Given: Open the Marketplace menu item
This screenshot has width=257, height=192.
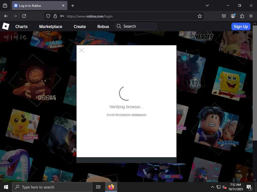Looking at the screenshot, I should [x=51, y=26].
